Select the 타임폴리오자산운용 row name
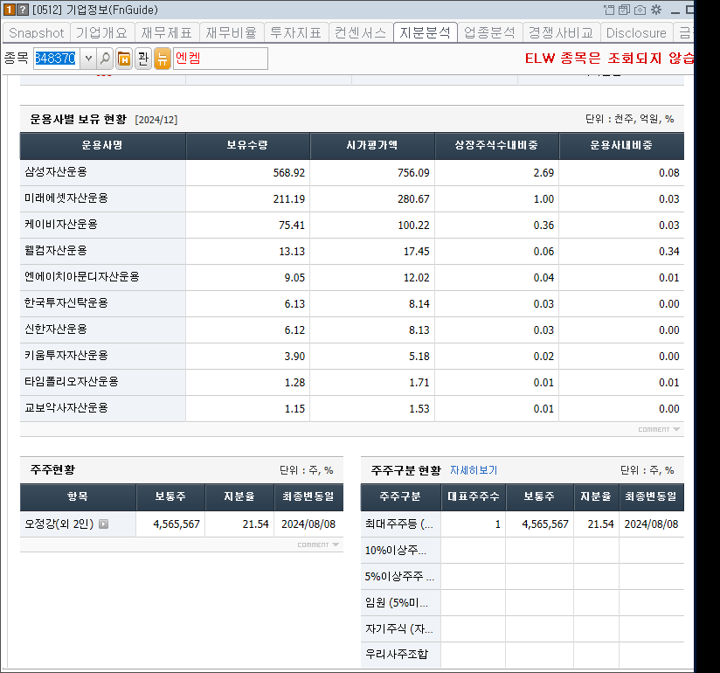Viewport: 720px width, 673px height. tap(71, 381)
